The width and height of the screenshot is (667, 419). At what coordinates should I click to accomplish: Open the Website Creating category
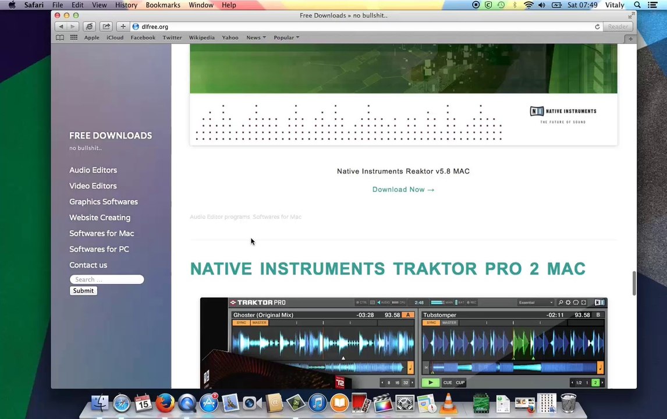(100, 218)
